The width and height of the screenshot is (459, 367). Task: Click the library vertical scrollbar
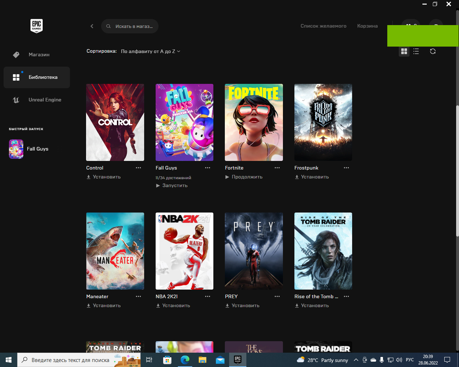(457, 171)
